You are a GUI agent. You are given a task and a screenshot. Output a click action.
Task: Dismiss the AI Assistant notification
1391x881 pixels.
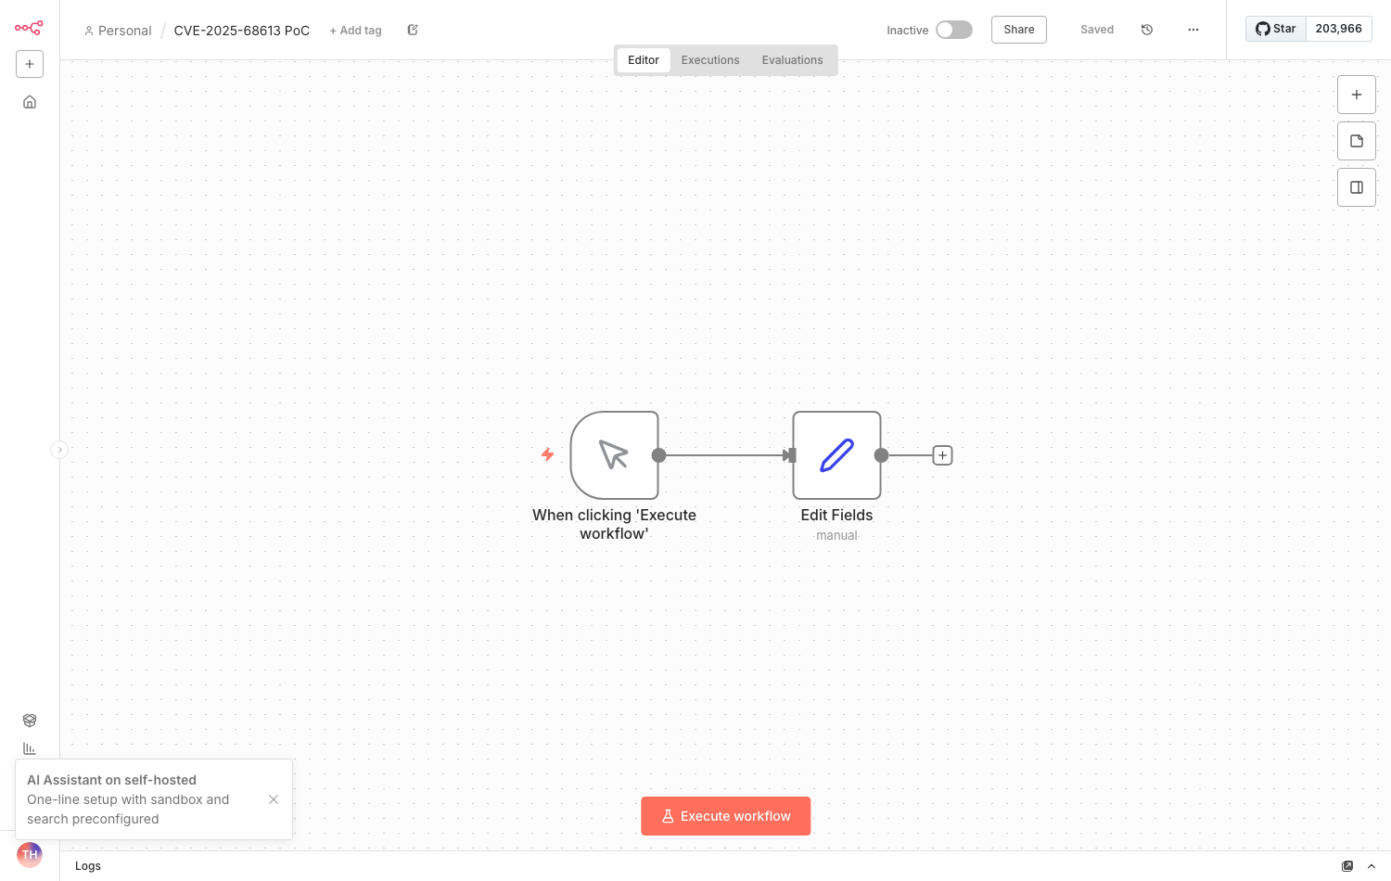tap(274, 799)
